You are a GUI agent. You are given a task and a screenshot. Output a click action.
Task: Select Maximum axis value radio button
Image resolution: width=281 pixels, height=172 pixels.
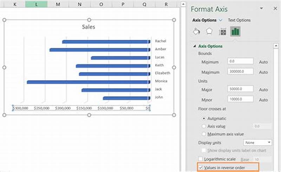coord(204,134)
